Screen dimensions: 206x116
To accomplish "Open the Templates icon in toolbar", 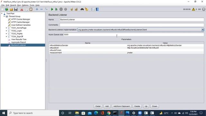I will point(7,9).
